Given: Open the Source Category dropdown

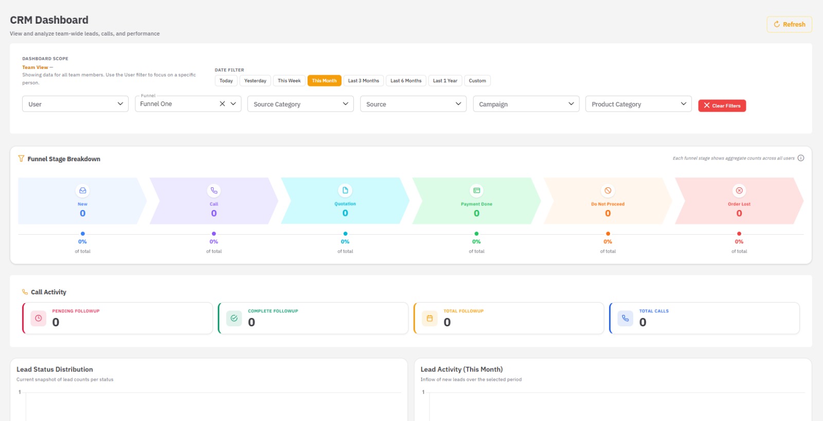Looking at the screenshot, I should (300, 104).
